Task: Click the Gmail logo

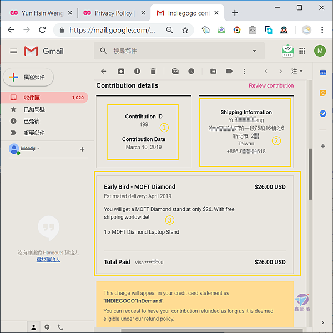Action: pos(44,51)
